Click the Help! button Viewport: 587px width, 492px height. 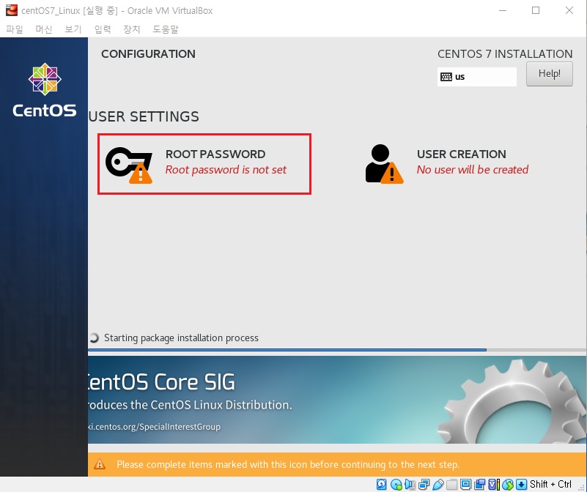[549, 74]
